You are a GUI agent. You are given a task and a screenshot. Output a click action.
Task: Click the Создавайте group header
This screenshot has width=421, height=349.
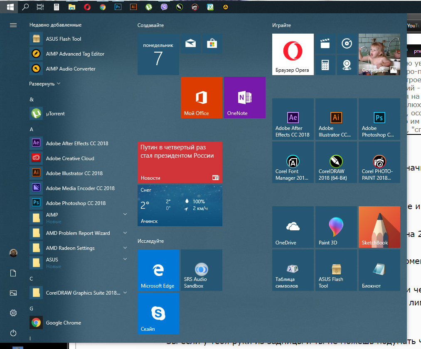150,25
